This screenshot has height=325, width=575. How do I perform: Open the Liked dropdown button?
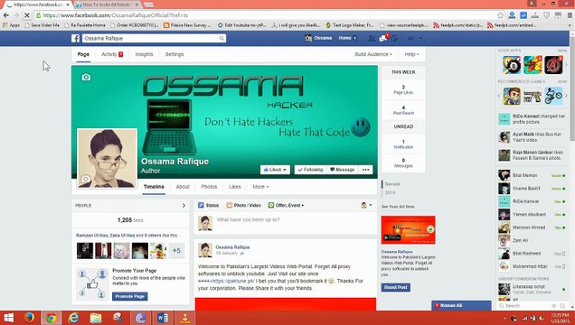[275, 170]
